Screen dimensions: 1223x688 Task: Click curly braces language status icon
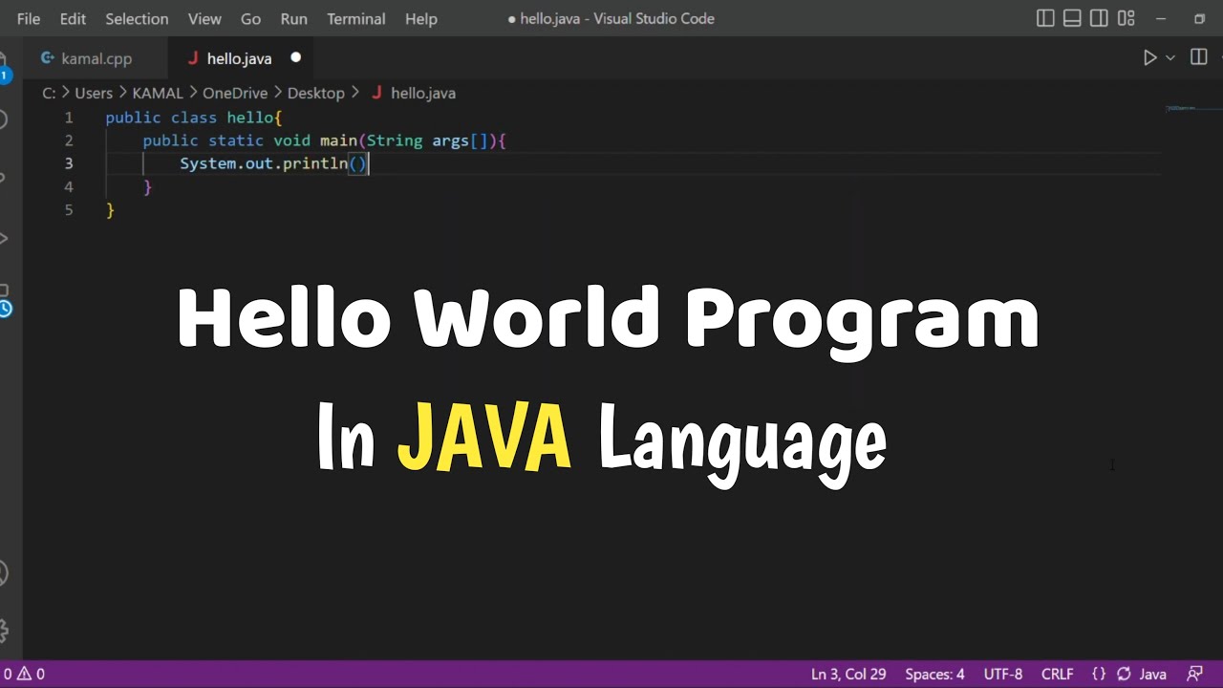click(1099, 674)
